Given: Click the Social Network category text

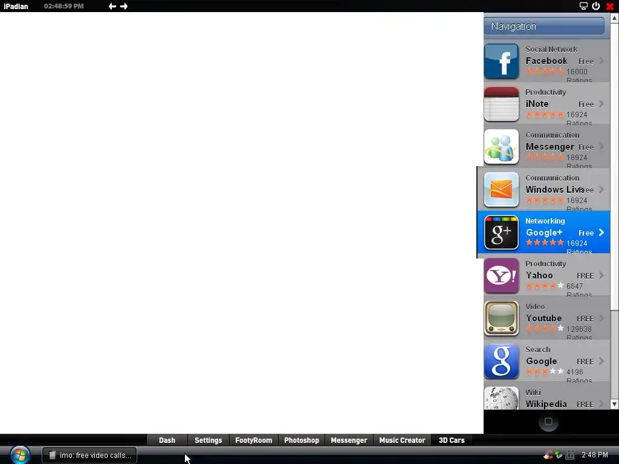Looking at the screenshot, I should [x=551, y=50].
